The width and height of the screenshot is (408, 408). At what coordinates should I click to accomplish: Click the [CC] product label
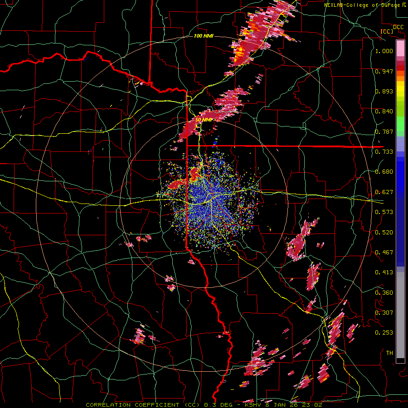click(x=387, y=31)
